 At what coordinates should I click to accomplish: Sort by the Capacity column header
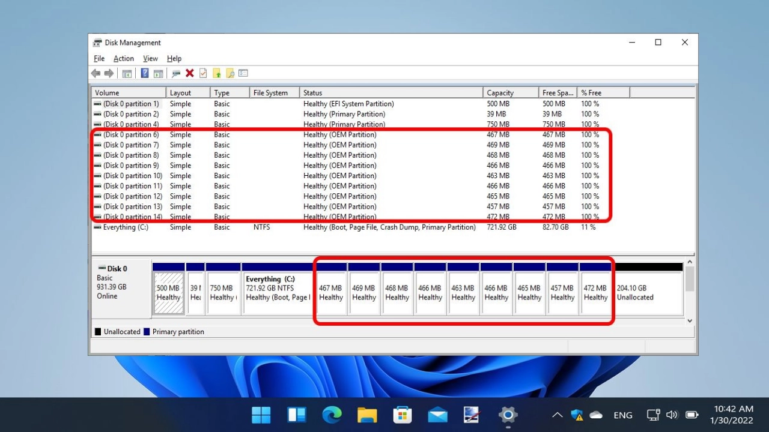[510, 93]
